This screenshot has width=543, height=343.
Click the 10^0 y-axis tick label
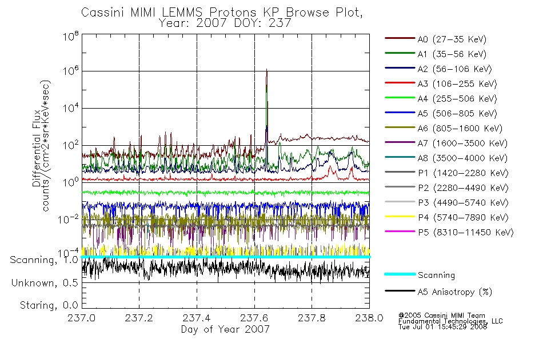(x=70, y=182)
